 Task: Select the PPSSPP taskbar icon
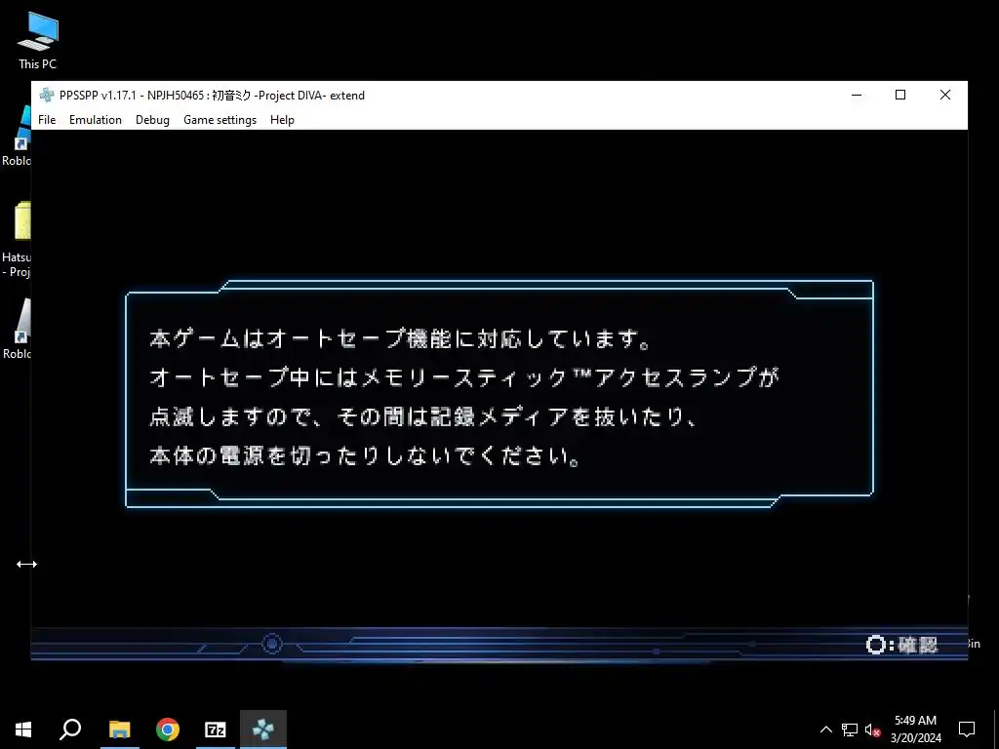tap(263, 729)
